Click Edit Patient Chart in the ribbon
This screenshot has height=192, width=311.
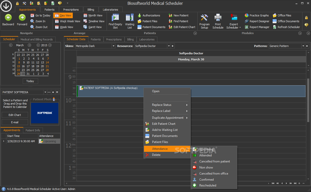coord(182,27)
